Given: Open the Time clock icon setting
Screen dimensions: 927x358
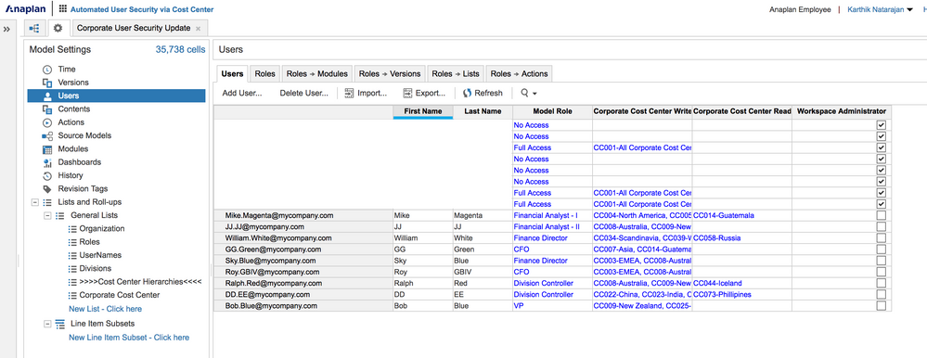Looking at the screenshot, I should point(47,70).
